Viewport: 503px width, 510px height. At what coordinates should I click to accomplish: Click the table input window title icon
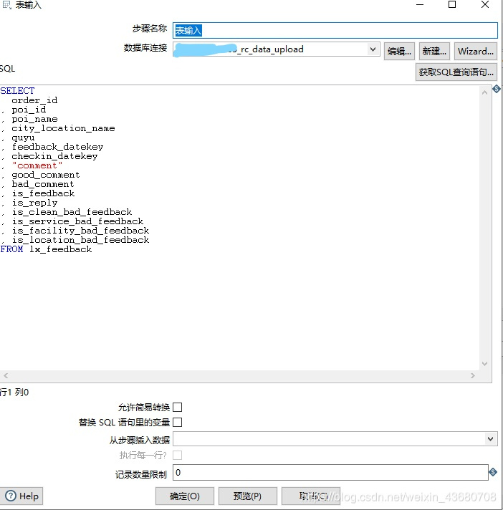pyautogui.click(x=7, y=4)
